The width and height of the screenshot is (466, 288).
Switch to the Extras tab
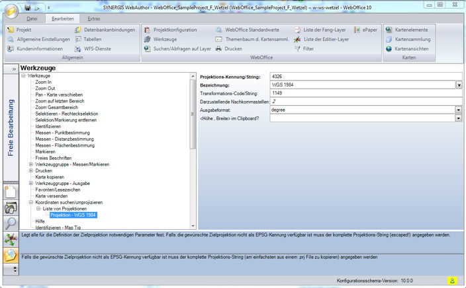click(x=93, y=19)
